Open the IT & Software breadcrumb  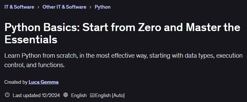coord(19,7)
